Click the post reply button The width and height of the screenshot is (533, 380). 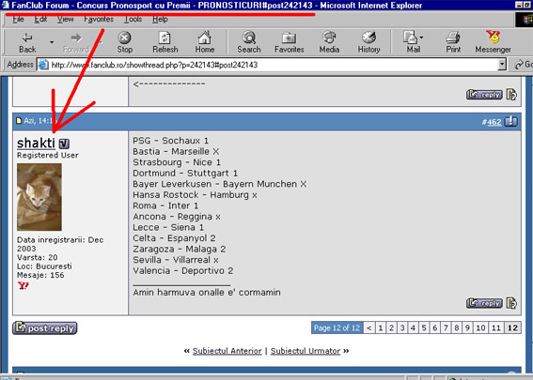(45, 328)
